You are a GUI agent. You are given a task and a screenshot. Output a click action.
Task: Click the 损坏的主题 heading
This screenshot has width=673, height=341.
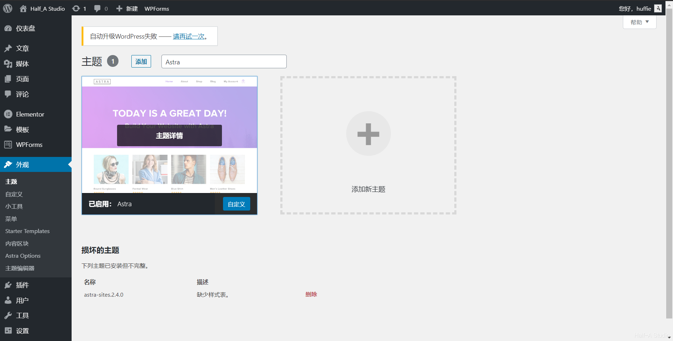[100, 250]
